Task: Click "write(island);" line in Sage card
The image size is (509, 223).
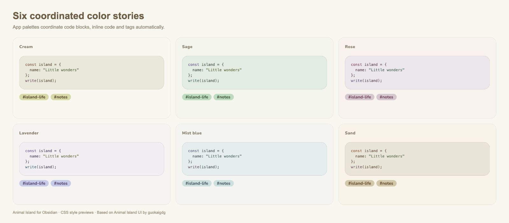Action: coord(204,81)
